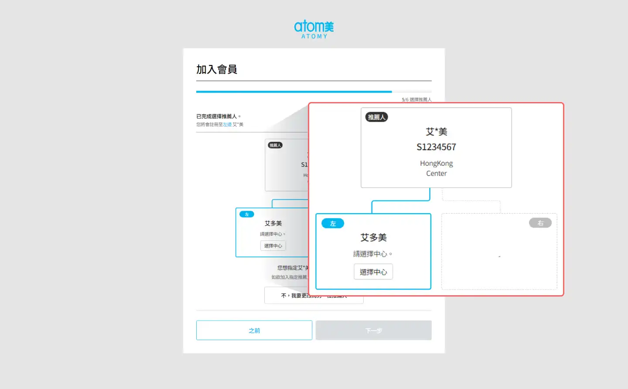The height and width of the screenshot is (389, 628).
Task: Click the greyed-out 下一步 button
Action: pos(373,331)
